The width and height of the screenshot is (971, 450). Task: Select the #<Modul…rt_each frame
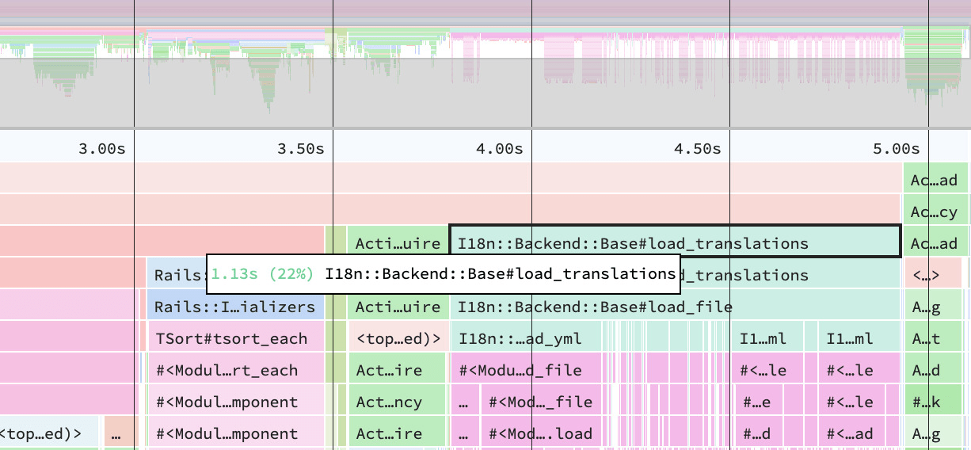tap(235, 369)
